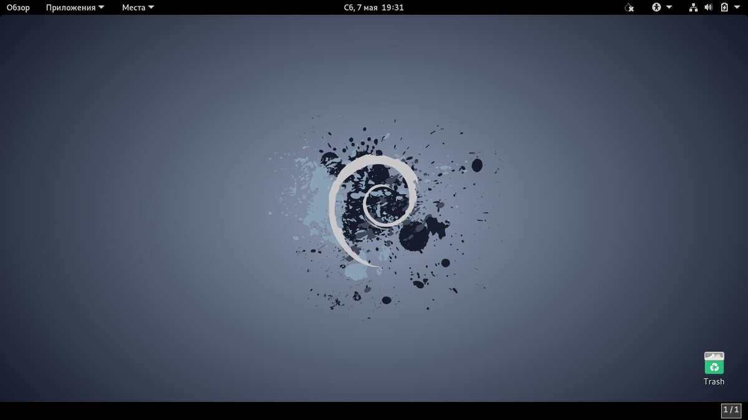Screen dimensions: 748x420
Task: Click the volume speaker icon
Action: coord(708,7)
